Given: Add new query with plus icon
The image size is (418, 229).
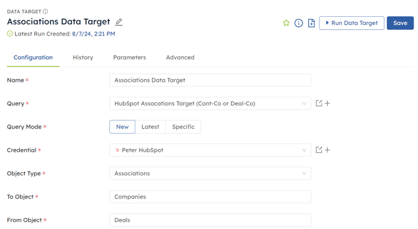Looking at the screenshot, I should (x=328, y=104).
